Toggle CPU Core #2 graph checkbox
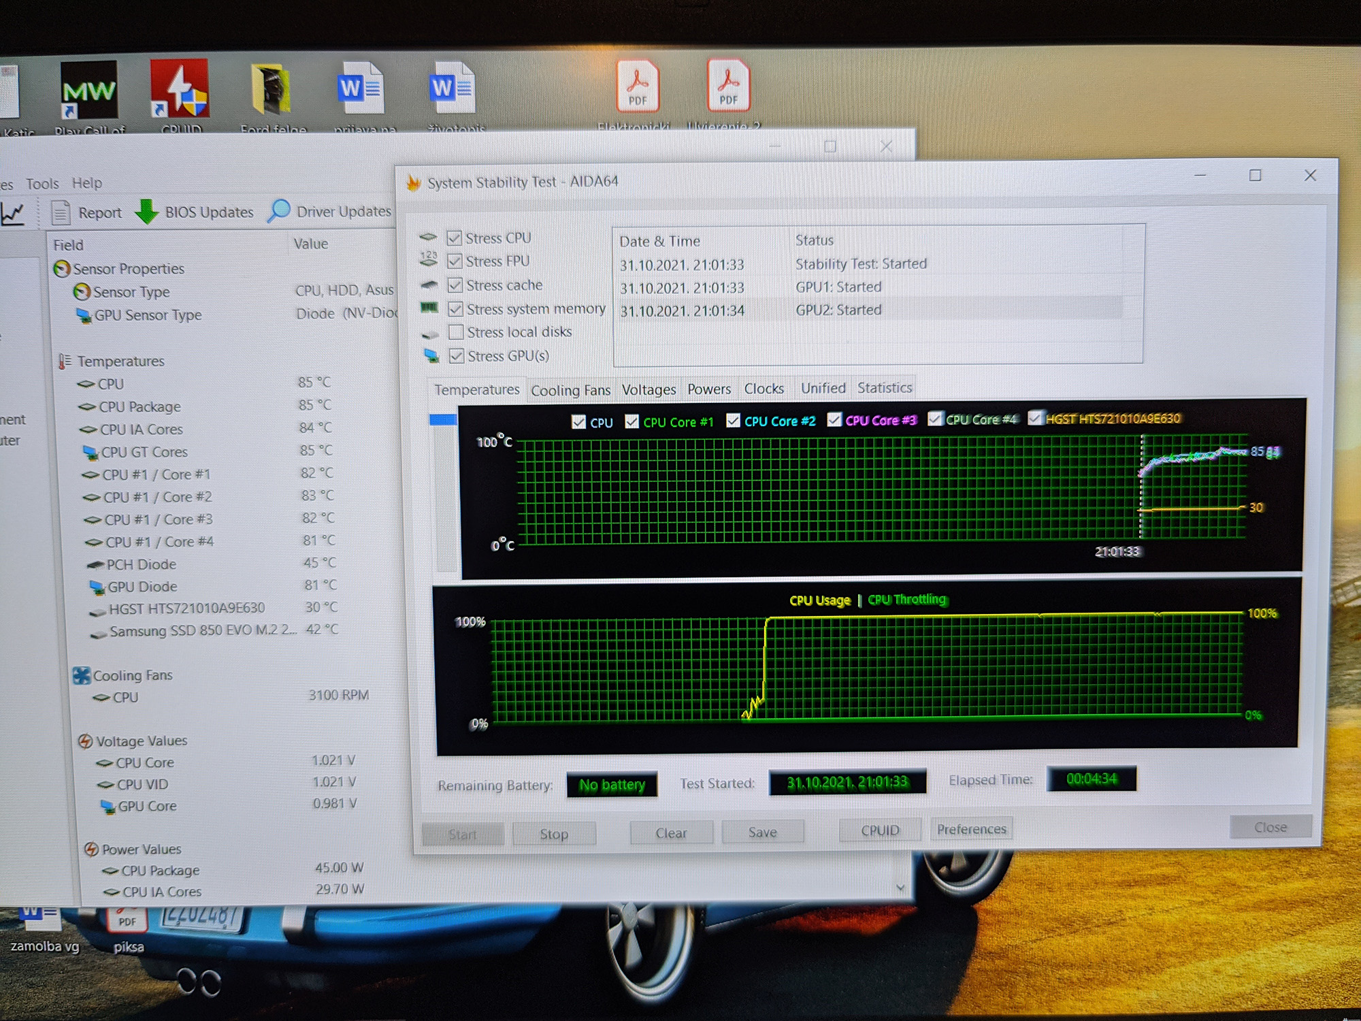This screenshot has width=1361, height=1021. click(x=733, y=421)
